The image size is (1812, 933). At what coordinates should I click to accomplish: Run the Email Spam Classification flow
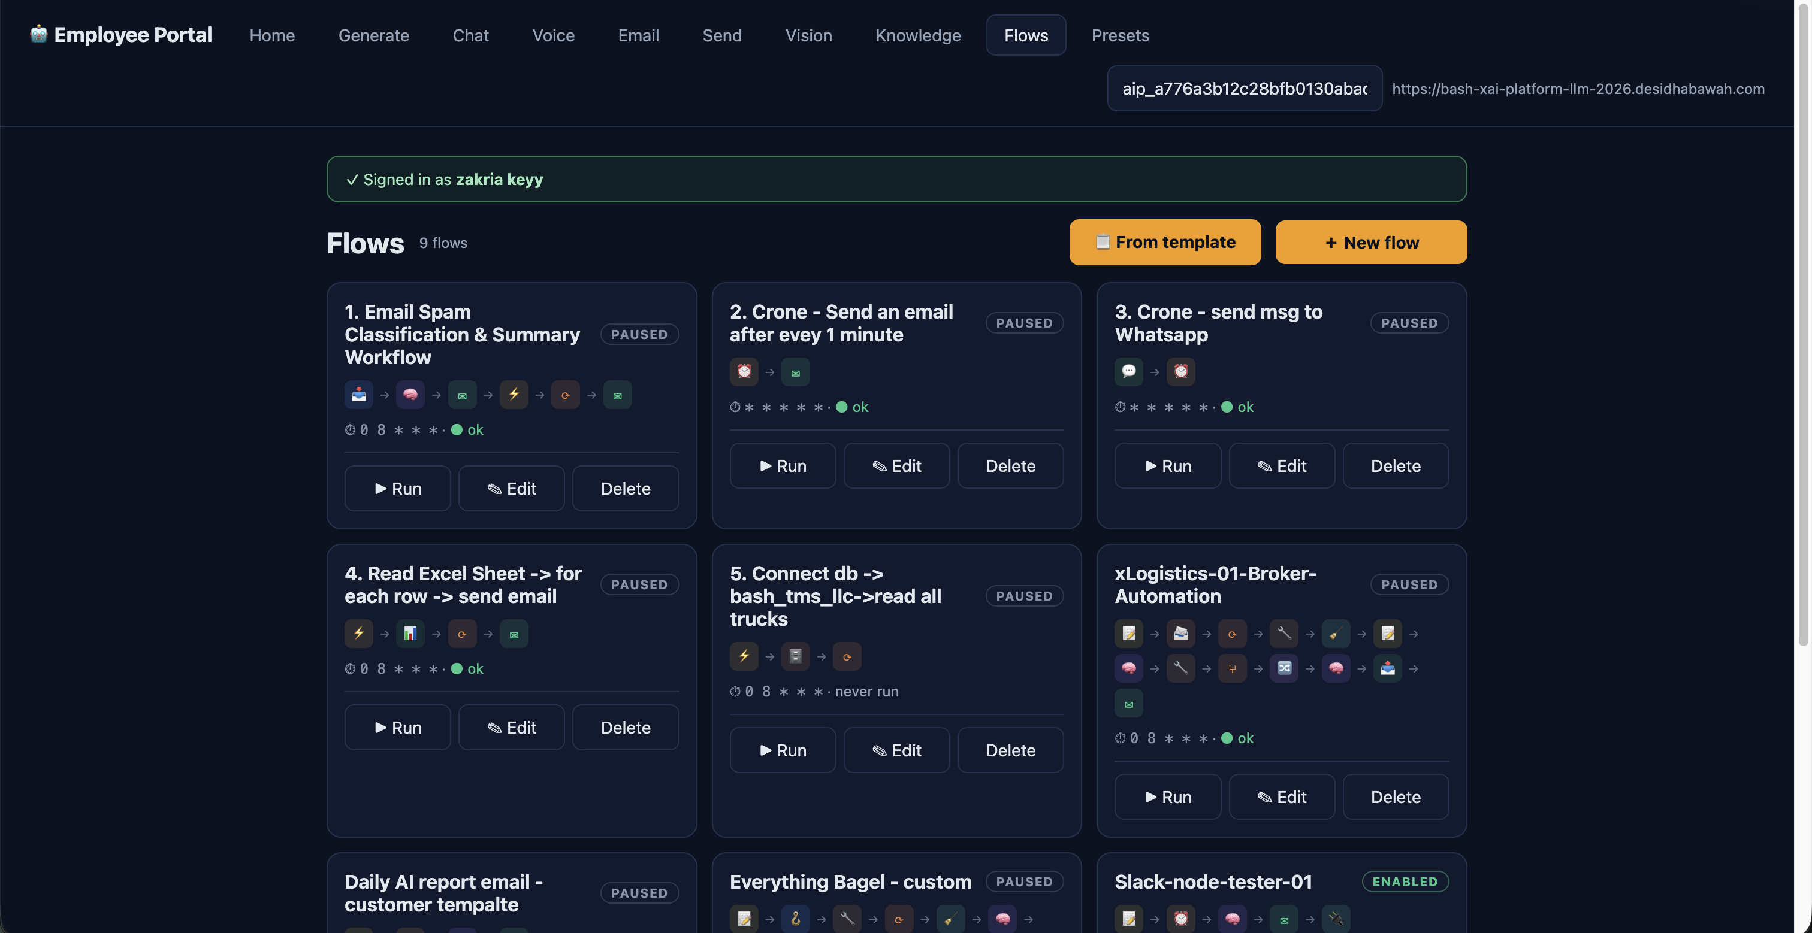[x=397, y=489]
